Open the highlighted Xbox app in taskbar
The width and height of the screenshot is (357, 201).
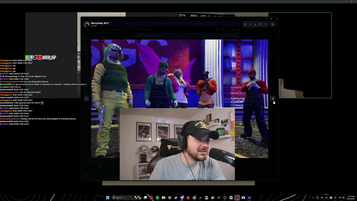pyautogui.click(x=237, y=198)
